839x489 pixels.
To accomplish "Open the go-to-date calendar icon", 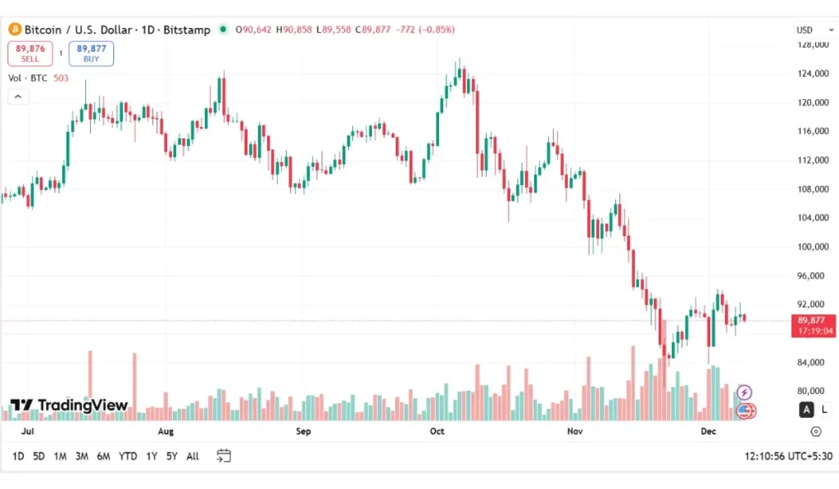I will click(x=224, y=456).
